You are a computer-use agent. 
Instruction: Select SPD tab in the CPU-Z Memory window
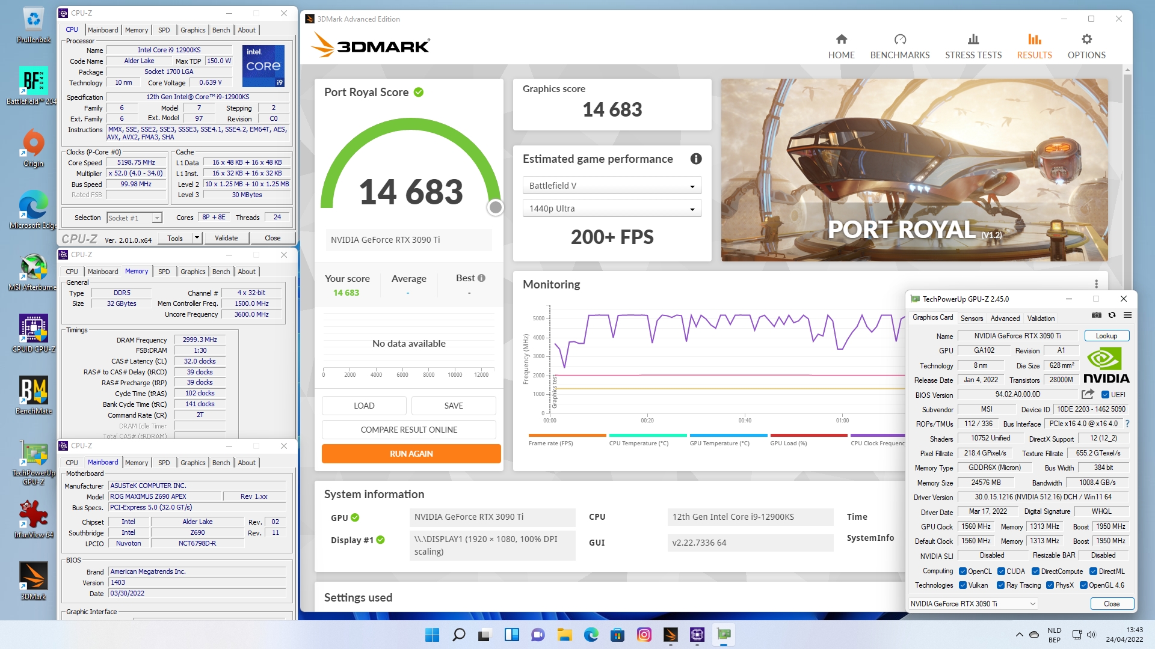[x=164, y=272]
